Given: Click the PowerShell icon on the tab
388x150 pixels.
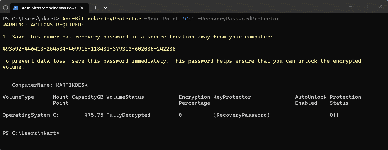Looking at the screenshot, I should [x=16, y=8].
